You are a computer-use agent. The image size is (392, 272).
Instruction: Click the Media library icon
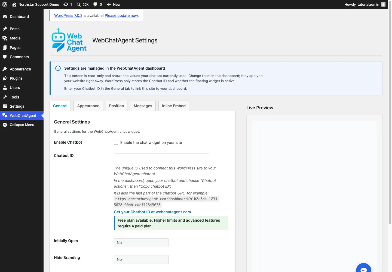5,38
